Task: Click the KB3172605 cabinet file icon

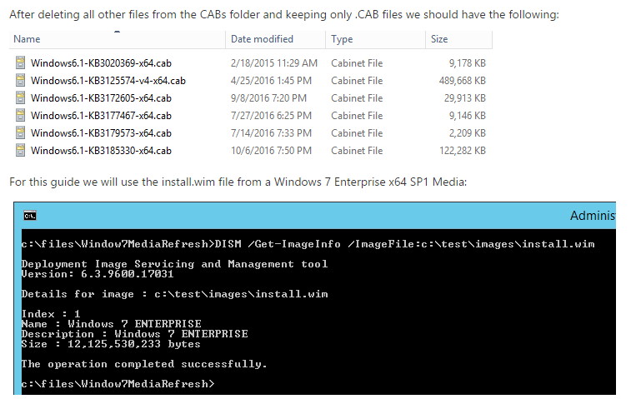Action: click(x=20, y=97)
